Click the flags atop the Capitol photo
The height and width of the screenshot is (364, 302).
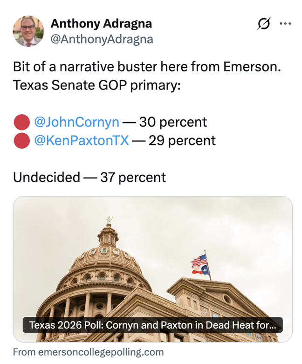(x=200, y=265)
